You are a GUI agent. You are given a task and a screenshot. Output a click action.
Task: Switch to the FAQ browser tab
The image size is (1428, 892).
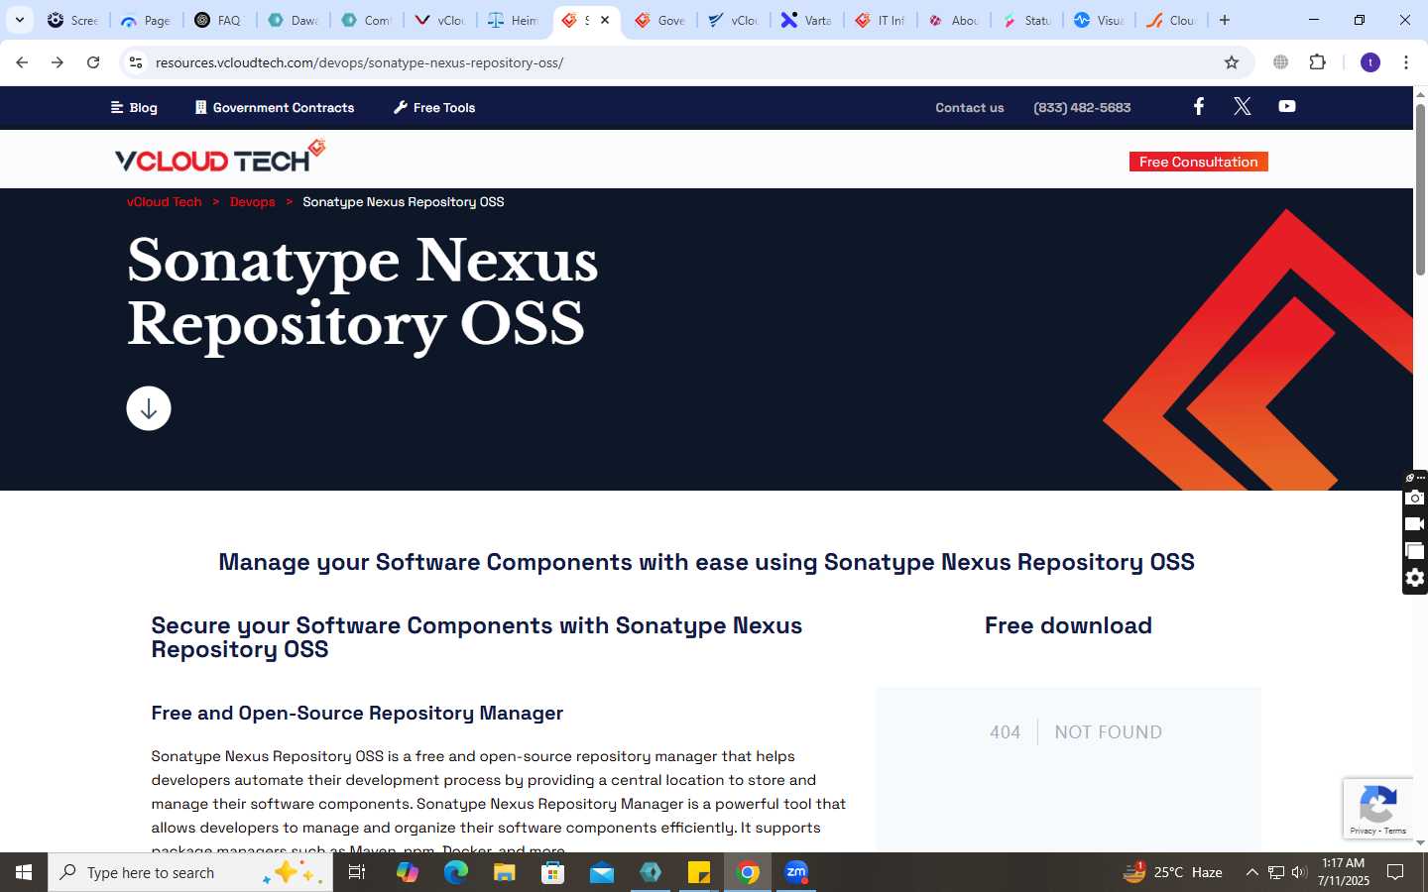pyautogui.click(x=219, y=20)
